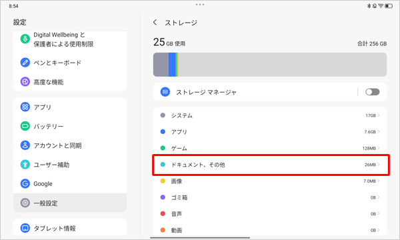This screenshot has height=240, width=400.
Task: Select 一般設定 in the sidebar
Action: [70, 203]
